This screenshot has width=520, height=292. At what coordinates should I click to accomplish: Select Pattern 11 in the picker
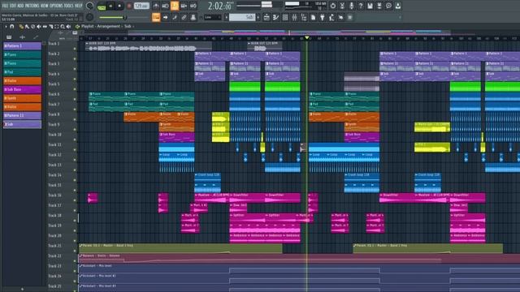click(x=22, y=115)
